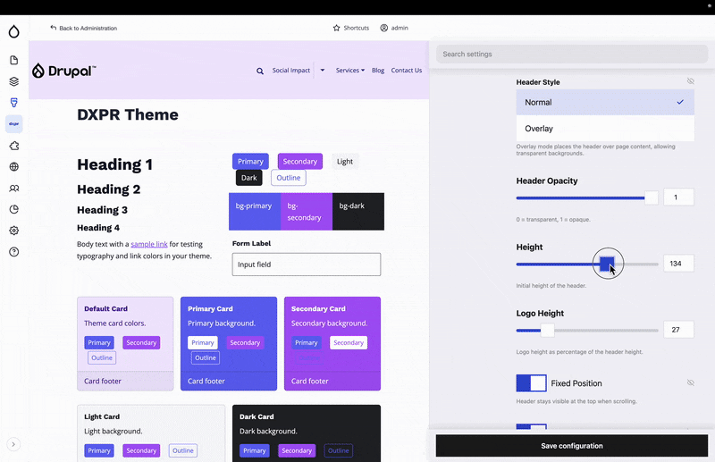Open the Content page icon in sidebar
Screen dimensions: 715x462
(x=14, y=60)
